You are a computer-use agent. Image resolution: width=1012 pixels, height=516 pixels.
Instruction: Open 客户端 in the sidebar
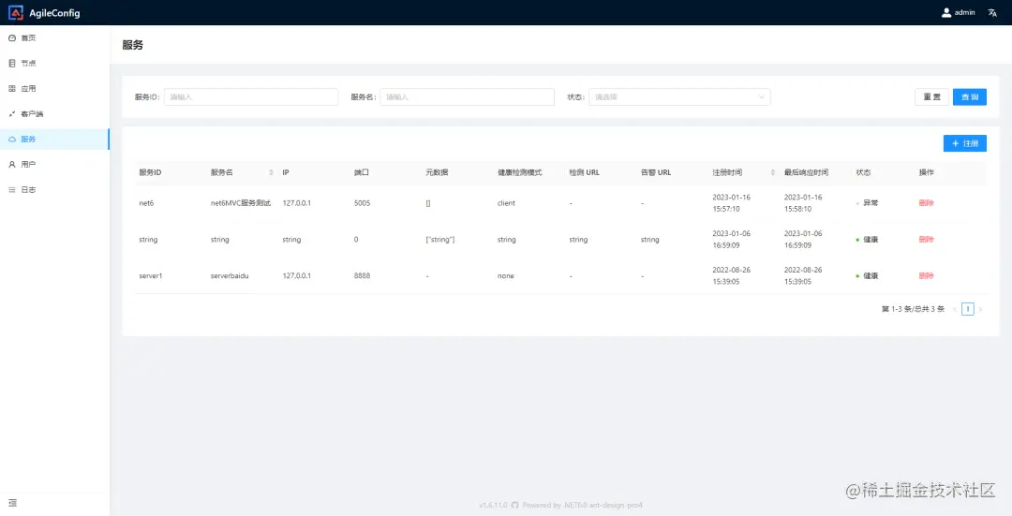[x=55, y=114]
